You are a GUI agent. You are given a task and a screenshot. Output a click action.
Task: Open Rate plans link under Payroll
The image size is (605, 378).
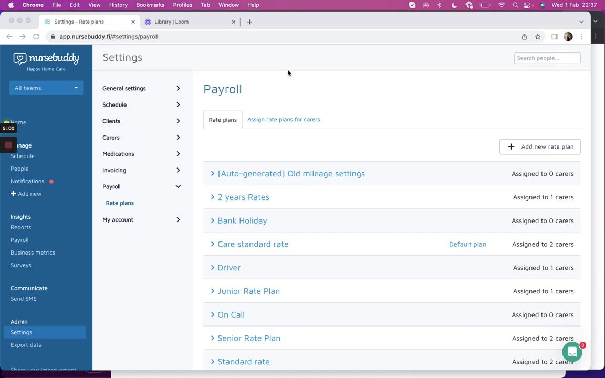pos(120,203)
